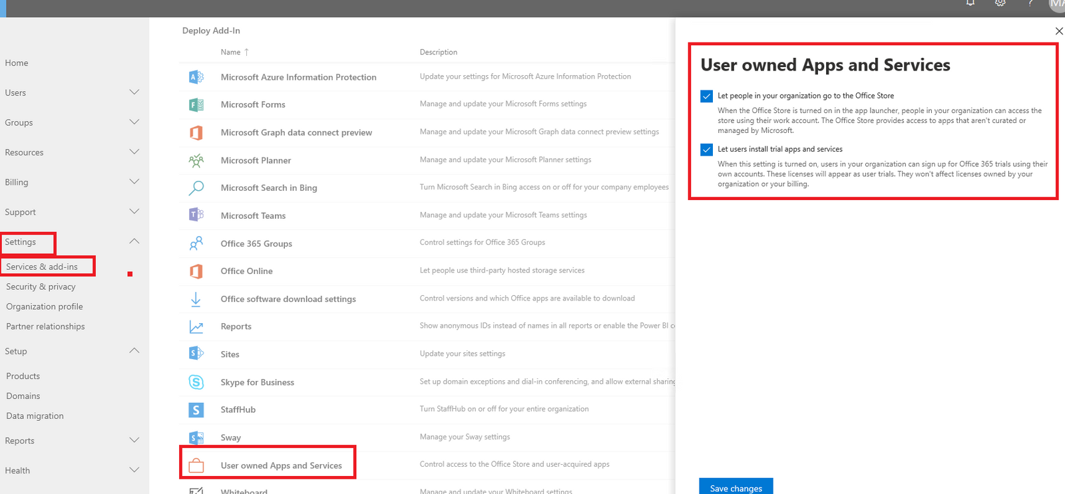Open Domains under Setup
The width and height of the screenshot is (1065, 494).
[x=23, y=396]
